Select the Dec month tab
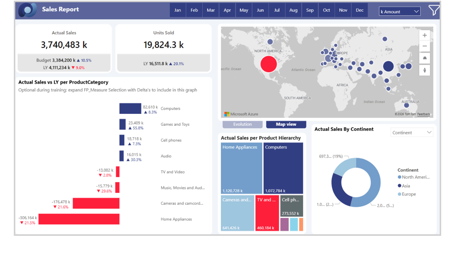The height and width of the screenshot is (262, 449). 360,10
